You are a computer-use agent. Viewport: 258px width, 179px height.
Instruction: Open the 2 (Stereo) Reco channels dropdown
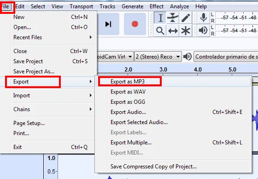click(x=158, y=57)
